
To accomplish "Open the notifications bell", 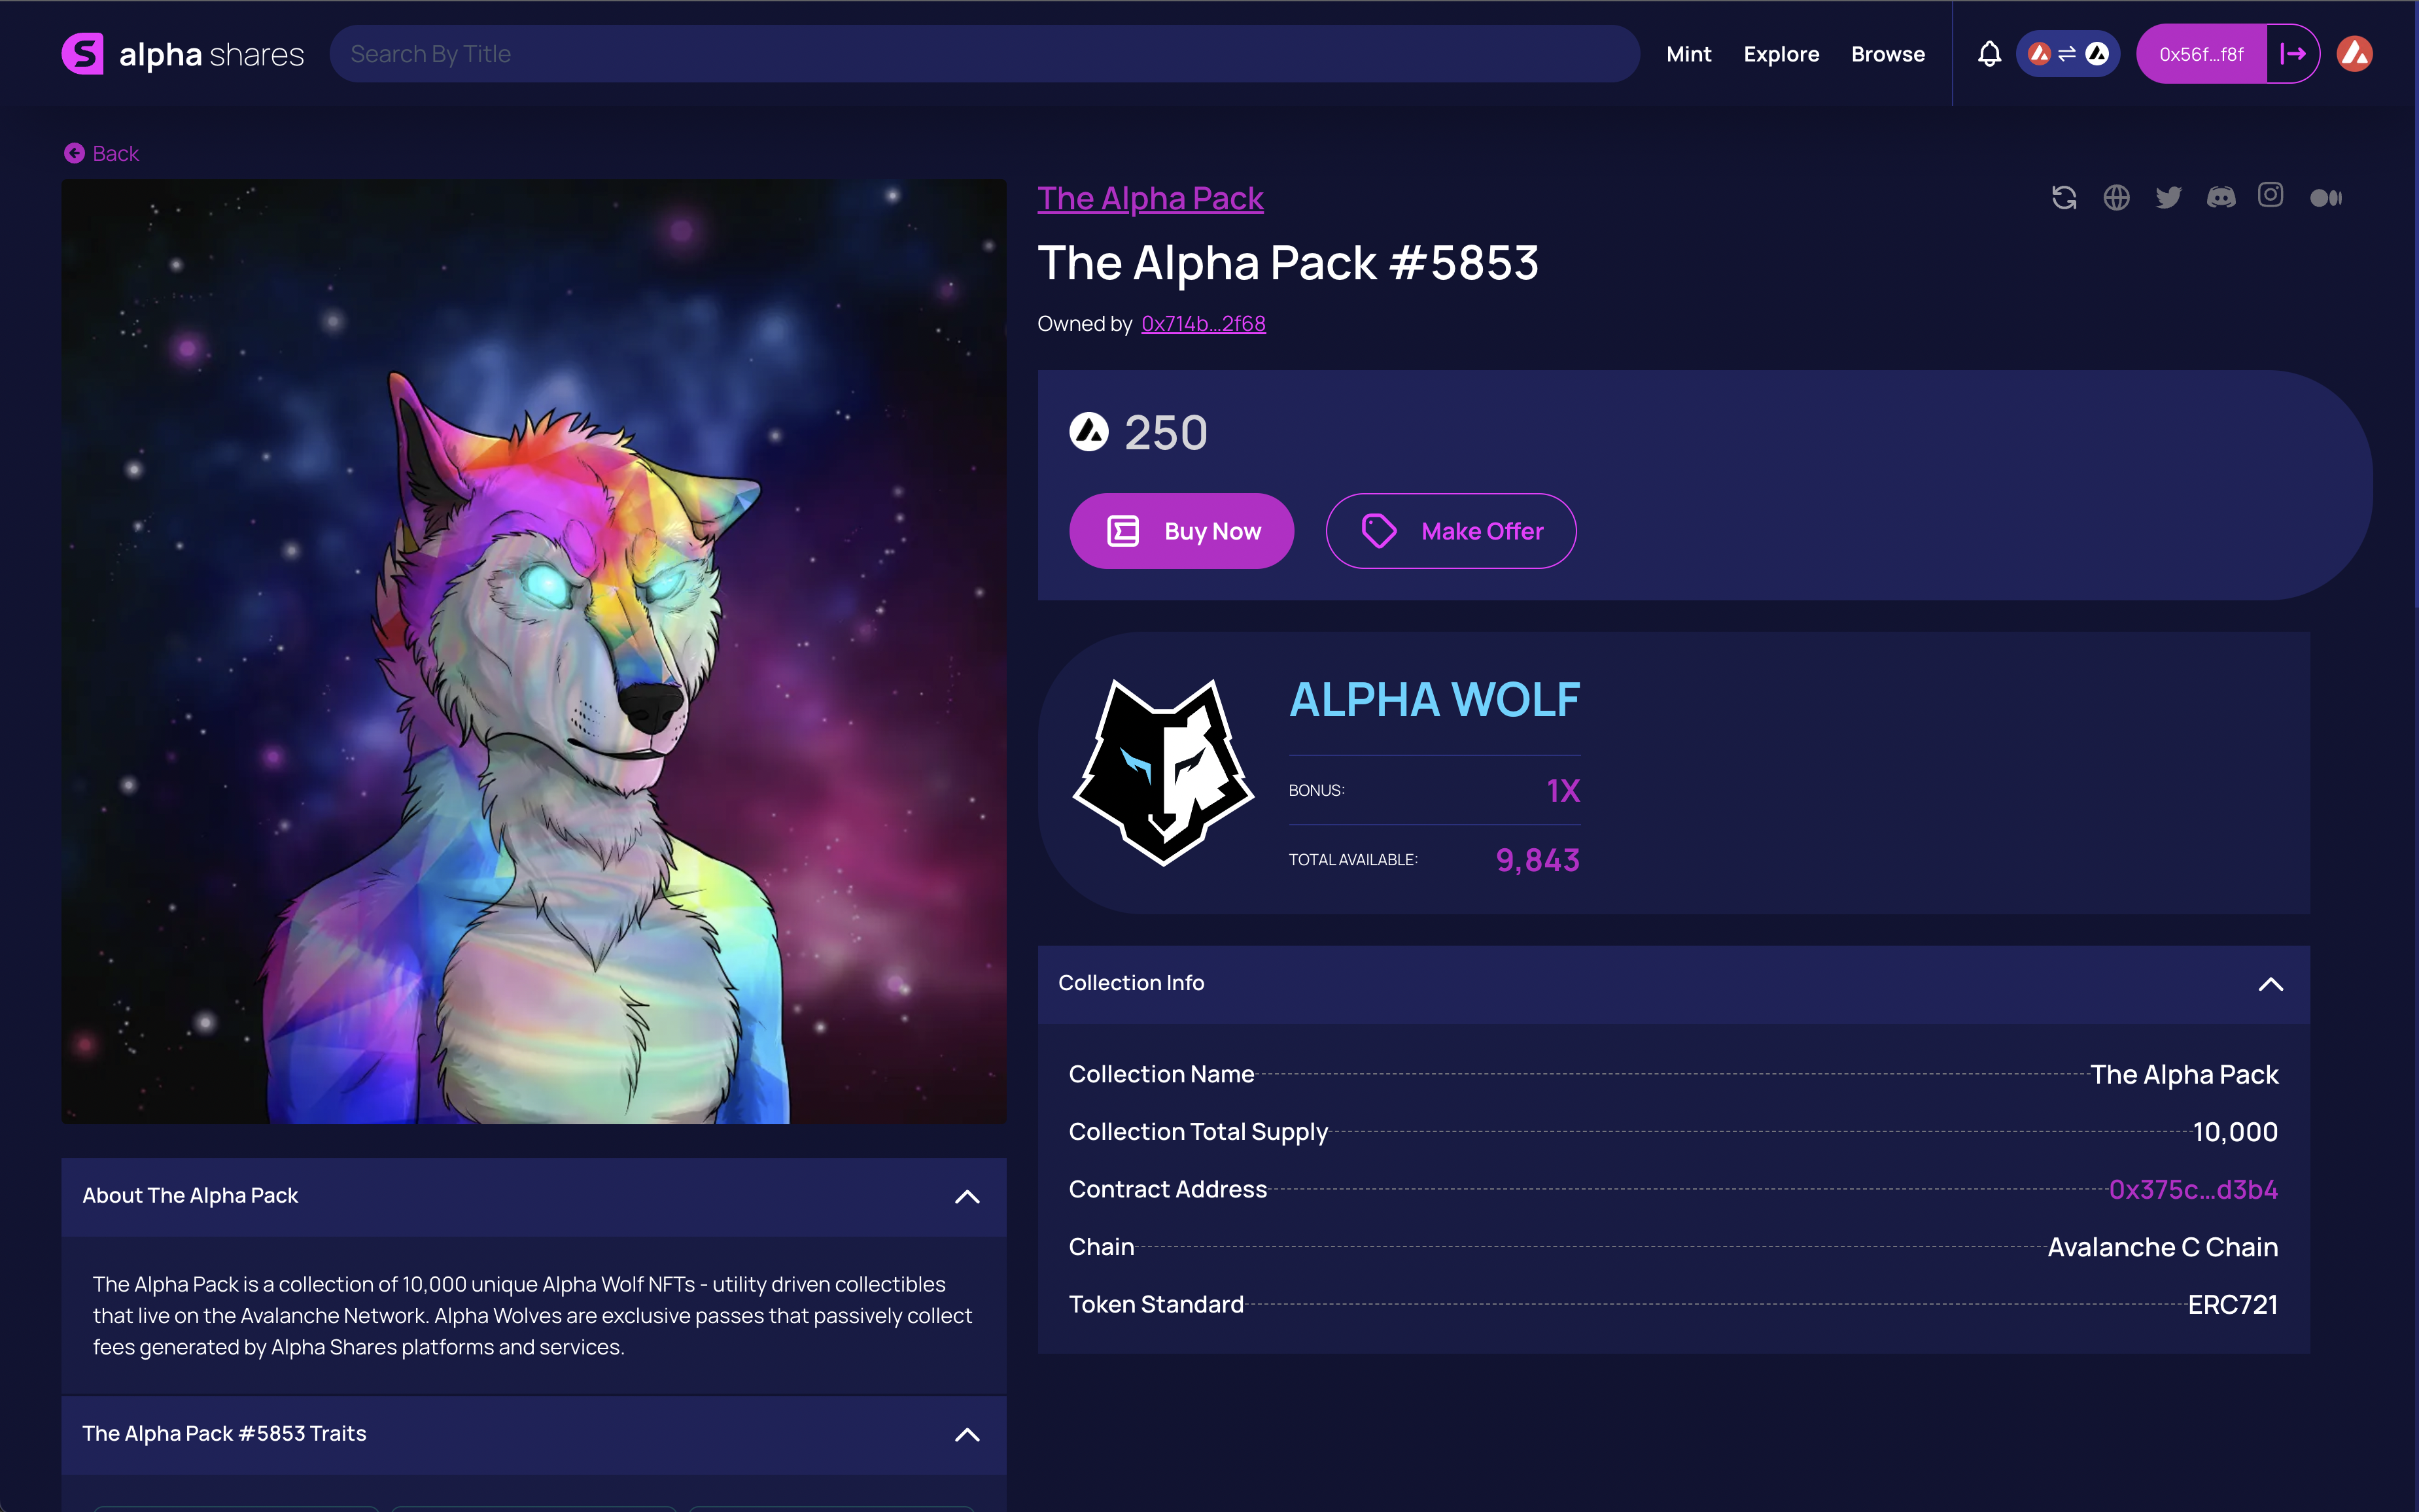I will click(x=1989, y=54).
